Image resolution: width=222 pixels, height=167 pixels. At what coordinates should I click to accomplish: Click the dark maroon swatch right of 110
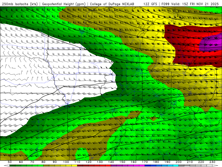click(80, 166)
